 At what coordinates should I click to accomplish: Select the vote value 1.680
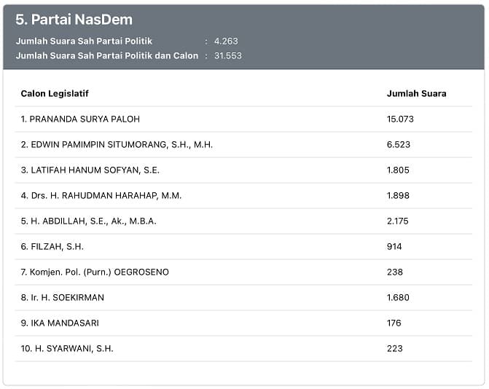[398, 297]
